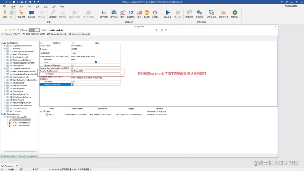
Task: Open 视频回放 video replay
Action: click(x=234, y=14)
